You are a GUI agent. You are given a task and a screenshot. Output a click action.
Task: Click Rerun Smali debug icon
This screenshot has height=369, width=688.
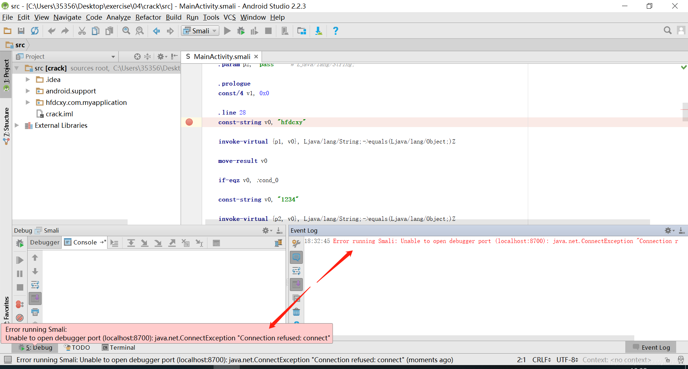click(x=20, y=243)
